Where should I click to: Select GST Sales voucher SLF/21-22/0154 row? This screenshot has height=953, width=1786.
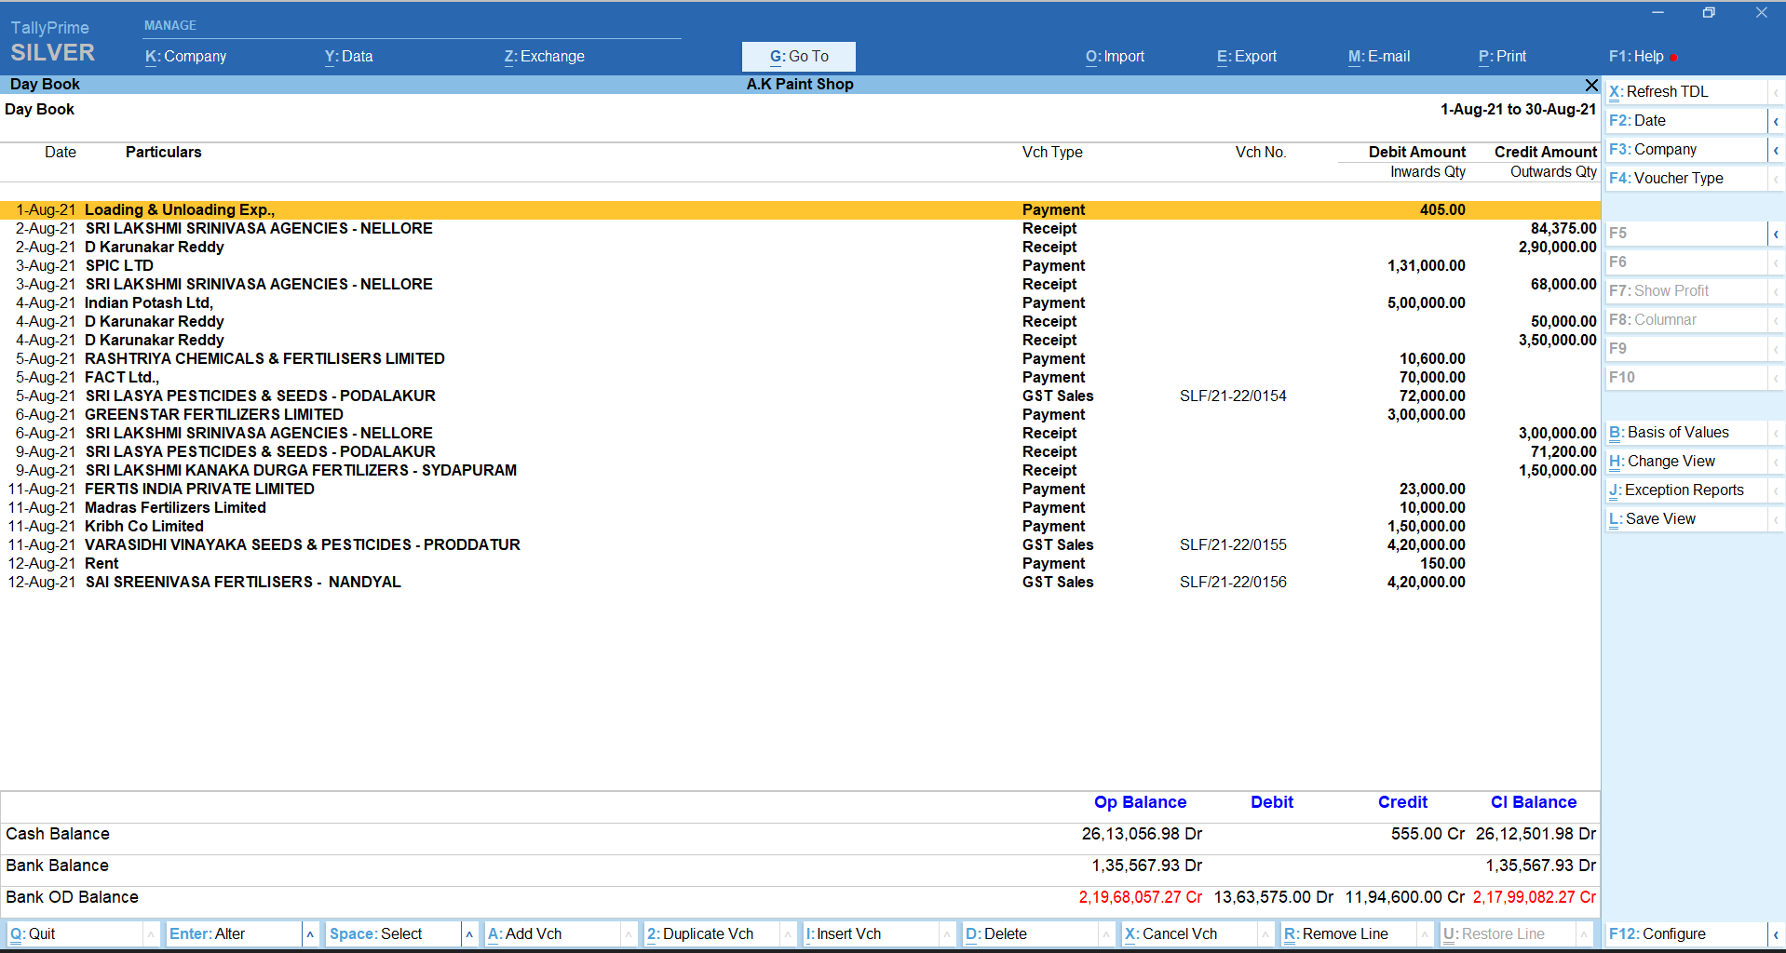pos(800,396)
